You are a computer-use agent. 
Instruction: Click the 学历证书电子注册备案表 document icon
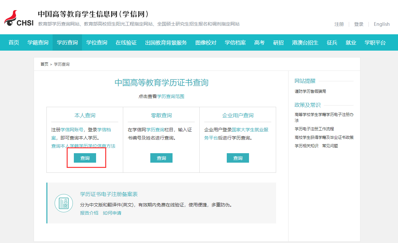[64, 203]
